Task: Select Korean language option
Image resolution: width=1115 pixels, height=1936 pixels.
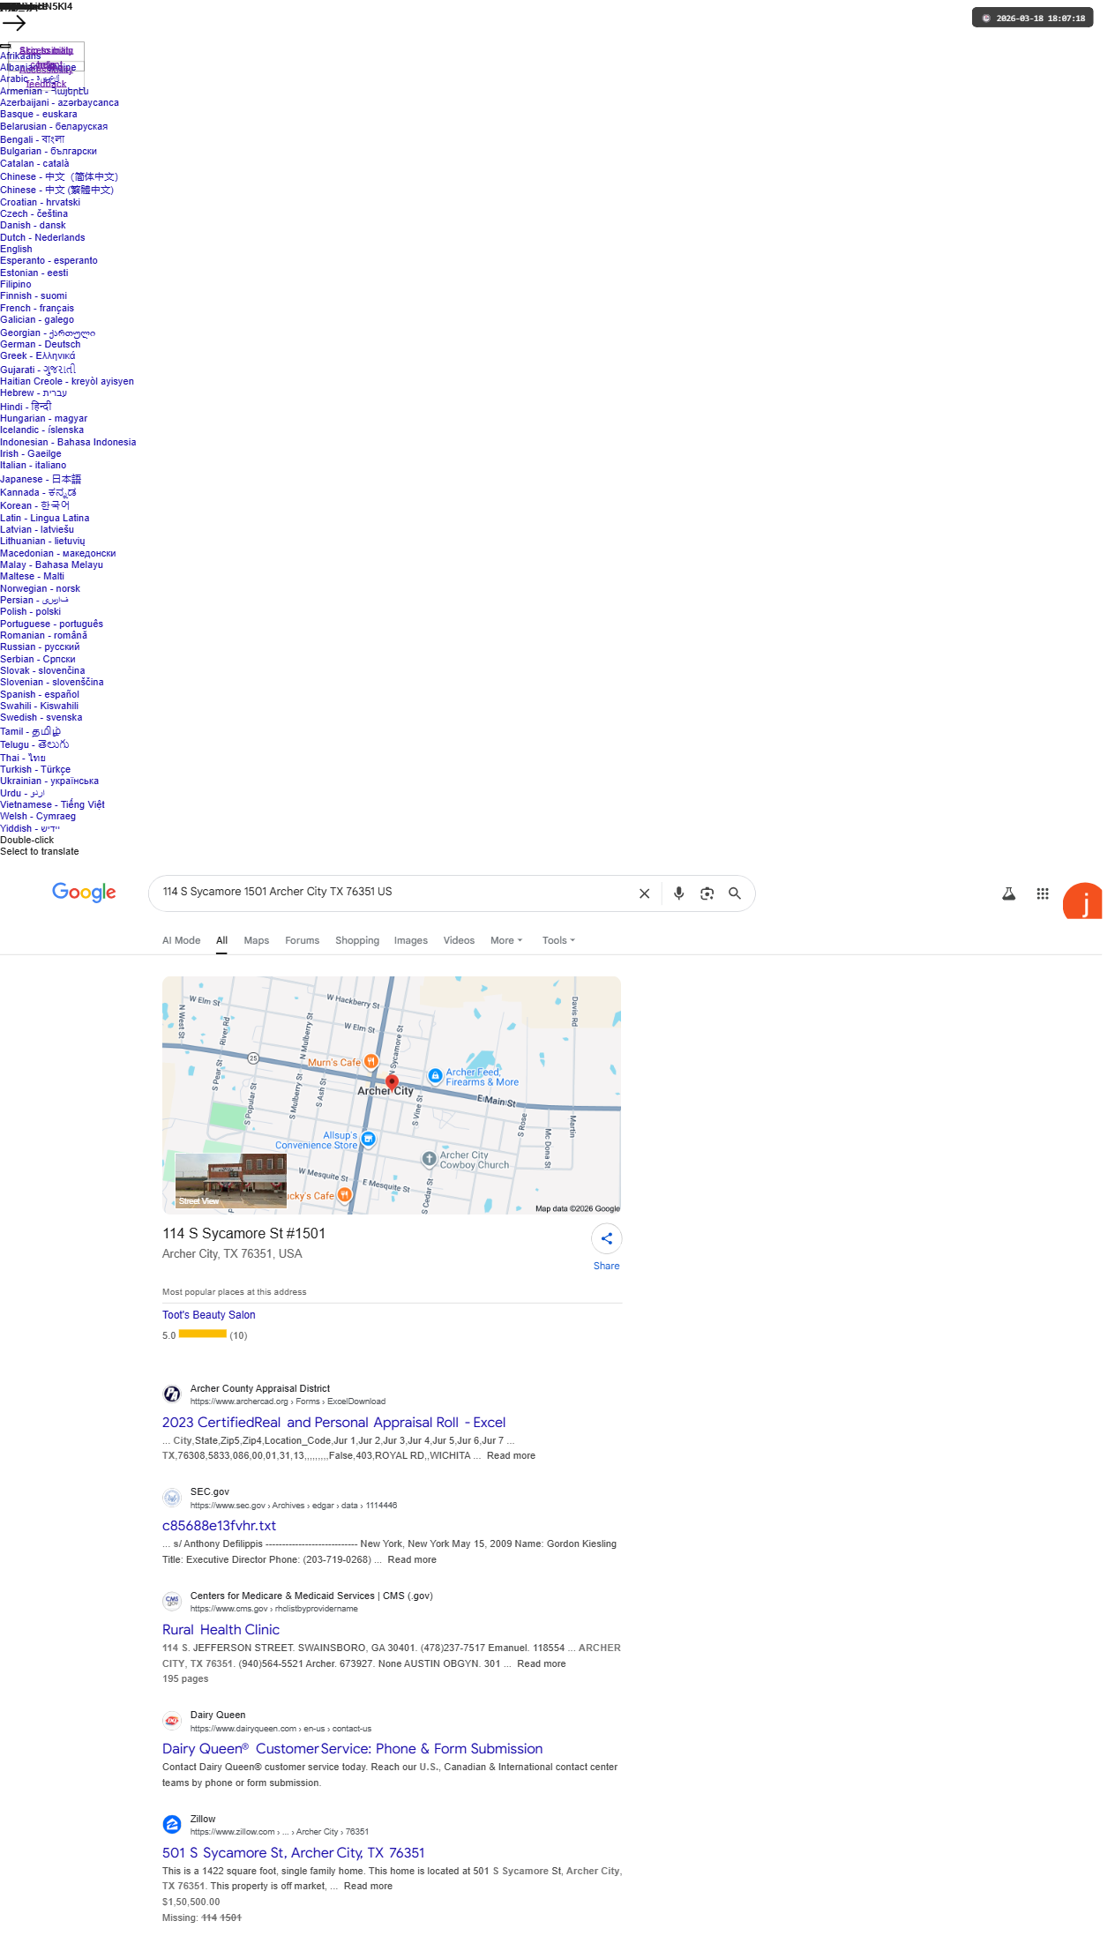Action: 34,505
